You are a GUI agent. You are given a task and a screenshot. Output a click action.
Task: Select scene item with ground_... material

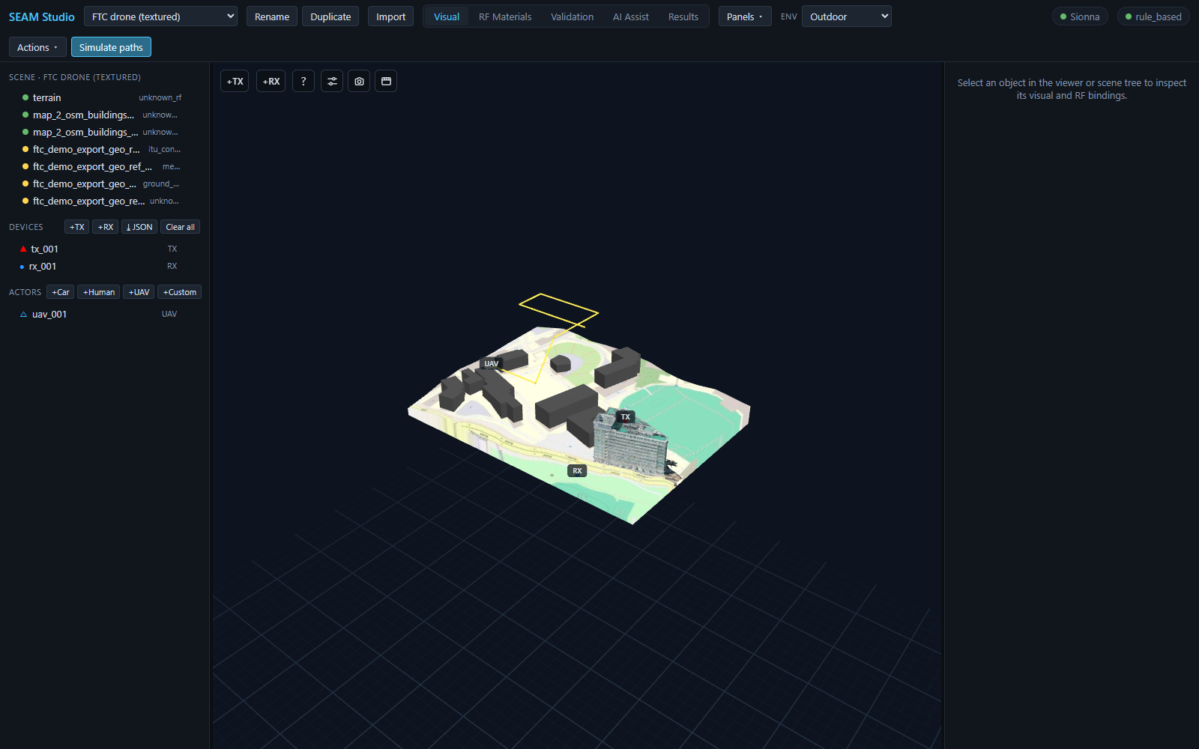click(x=104, y=184)
